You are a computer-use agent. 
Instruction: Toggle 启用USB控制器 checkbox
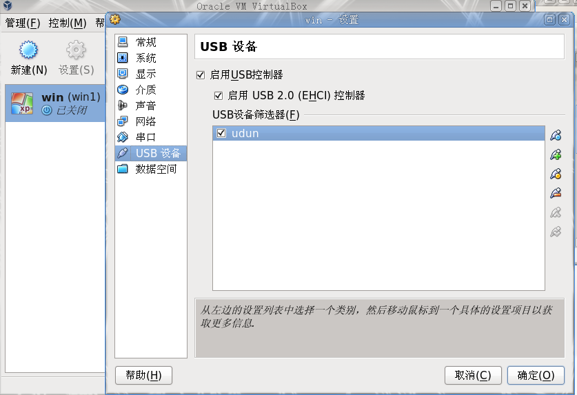pos(201,75)
